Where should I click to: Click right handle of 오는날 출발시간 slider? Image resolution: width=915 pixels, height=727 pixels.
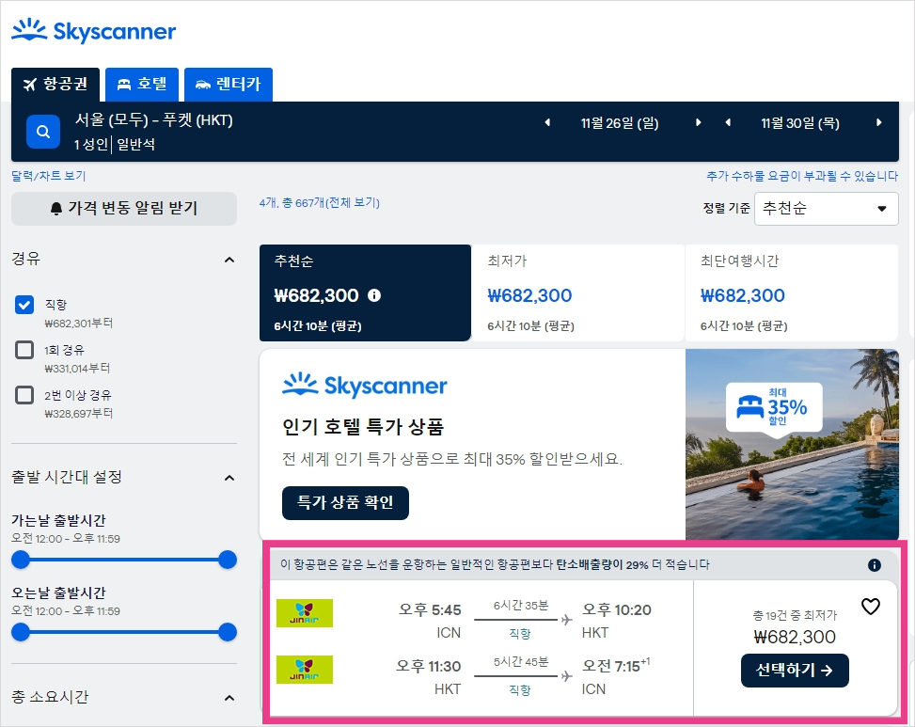coord(228,632)
